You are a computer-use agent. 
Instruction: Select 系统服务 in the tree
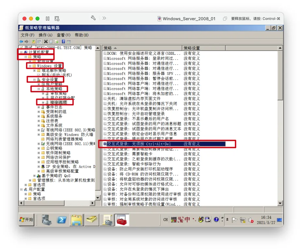coord(54,116)
